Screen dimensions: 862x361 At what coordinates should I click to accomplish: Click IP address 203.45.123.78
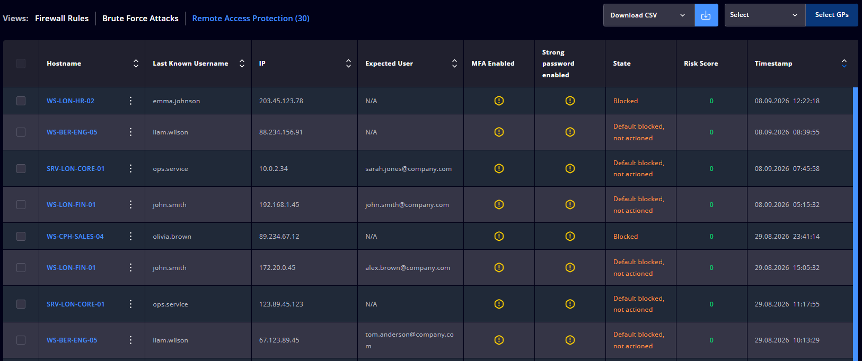coord(281,101)
